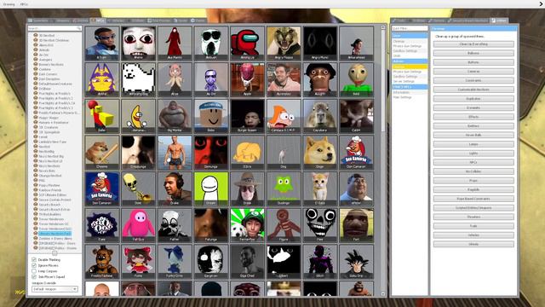Collapse the User category in Utilities list
This screenshot has height=307, width=545.
coord(410,36)
